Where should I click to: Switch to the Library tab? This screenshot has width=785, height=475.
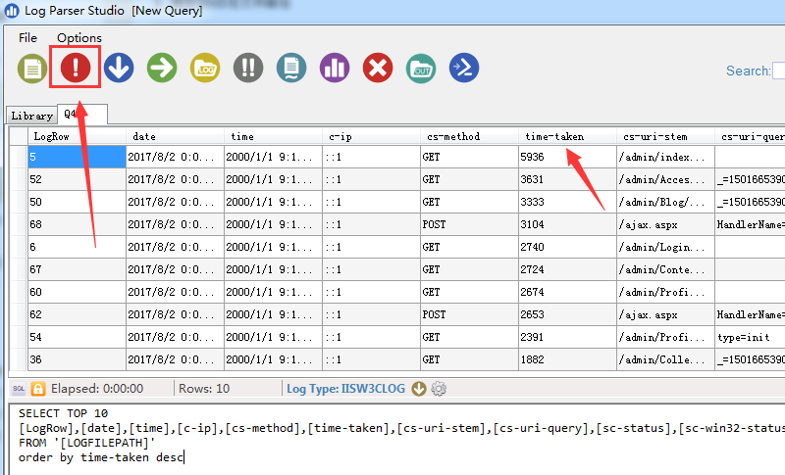31,116
